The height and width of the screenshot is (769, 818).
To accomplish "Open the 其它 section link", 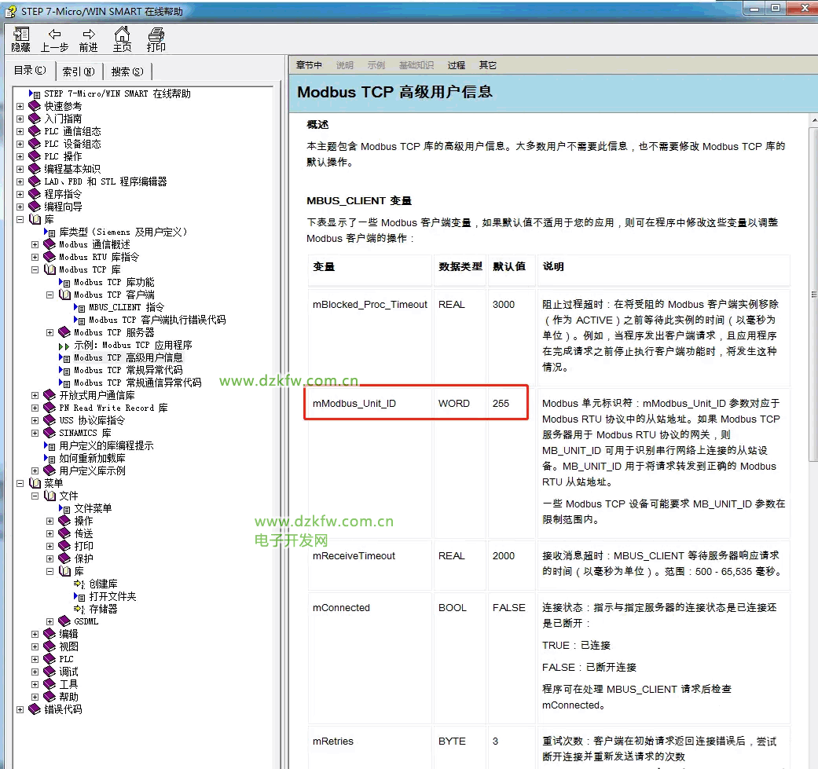I will click(x=487, y=65).
